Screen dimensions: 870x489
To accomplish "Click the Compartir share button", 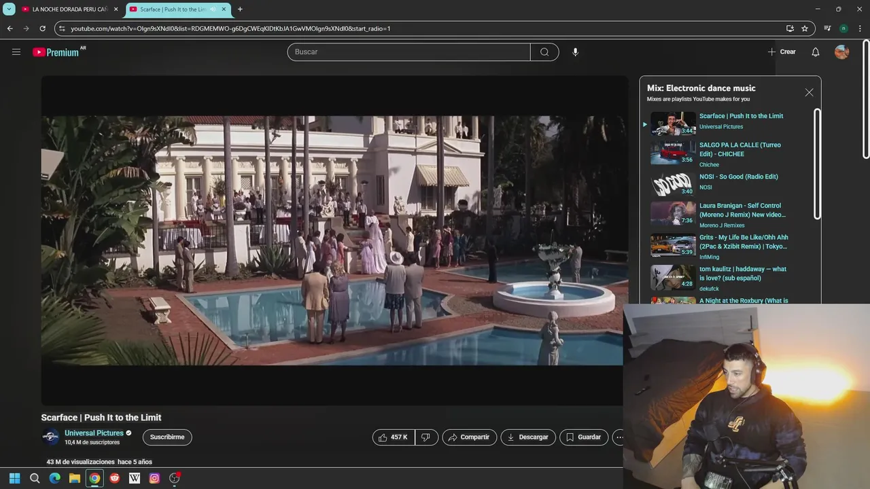I will (x=470, y=437).
